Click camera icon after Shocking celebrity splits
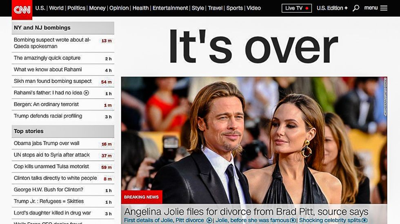 (x=364, y=220)
